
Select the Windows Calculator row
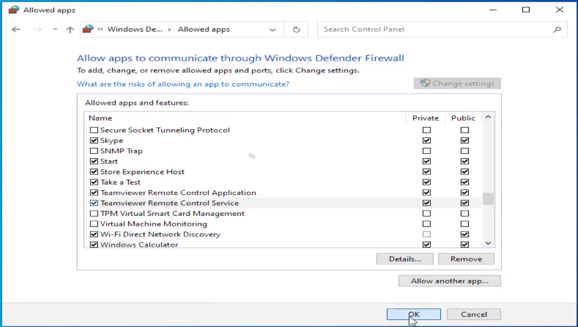[283, 245]
